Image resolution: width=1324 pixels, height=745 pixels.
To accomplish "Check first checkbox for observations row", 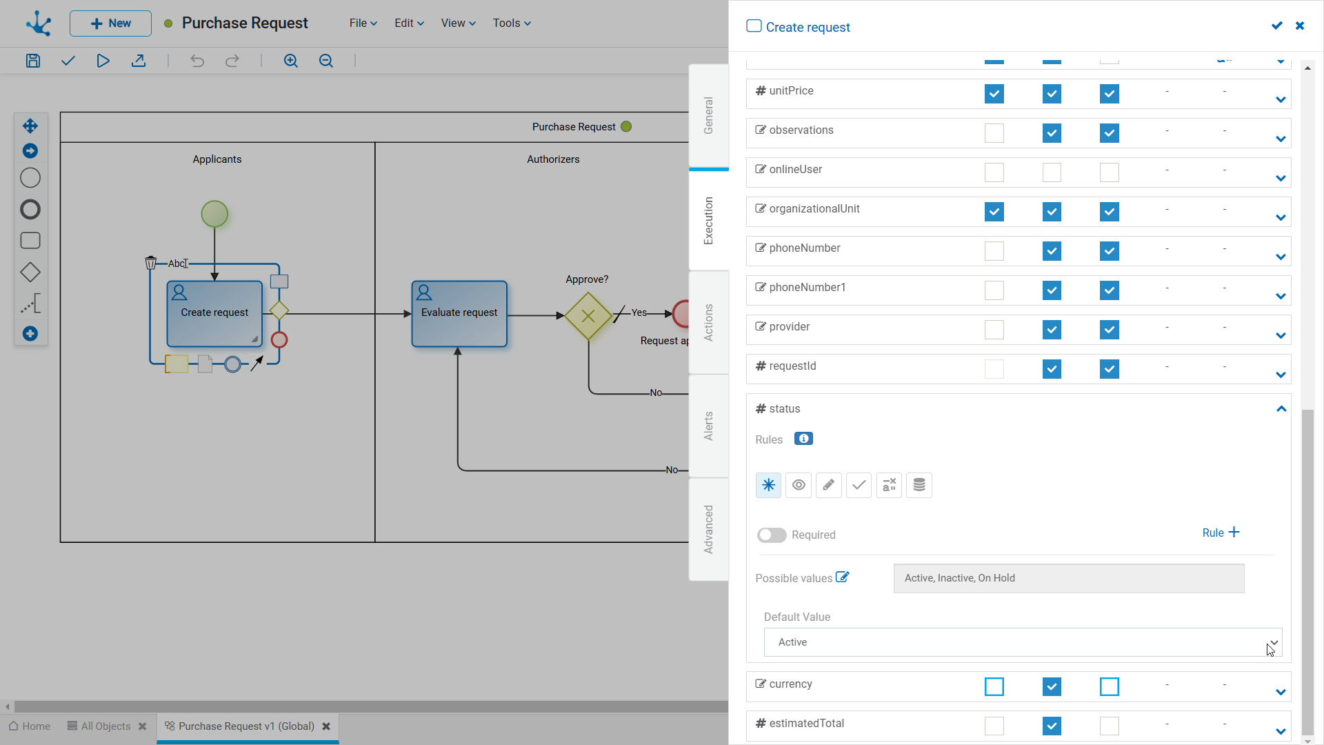I will coord(994,133).
